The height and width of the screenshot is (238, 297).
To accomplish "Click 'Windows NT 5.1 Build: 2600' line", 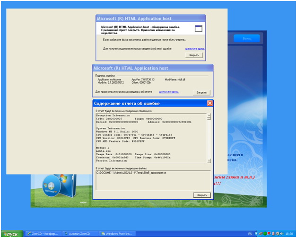I will (x=117, y=132).
